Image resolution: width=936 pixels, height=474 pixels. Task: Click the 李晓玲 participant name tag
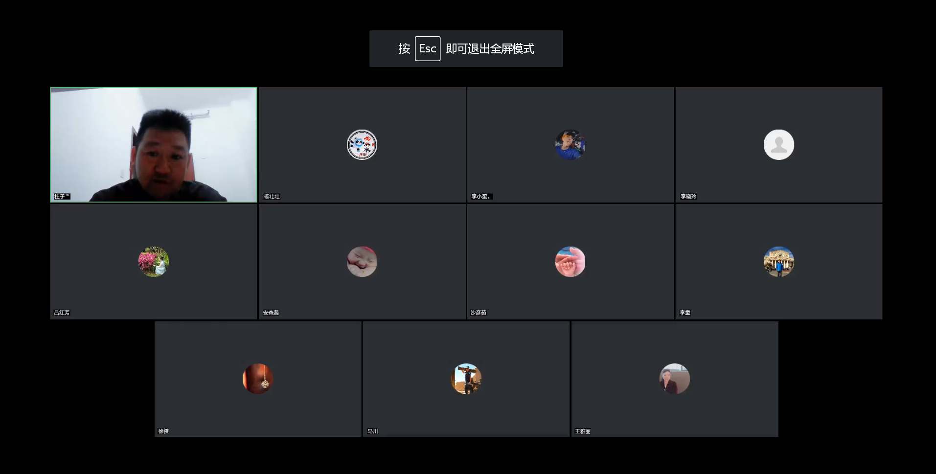(688, 197)
